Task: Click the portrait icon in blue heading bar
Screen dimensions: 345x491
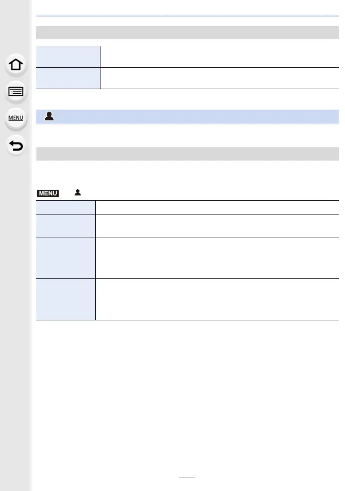Action: pos(49,116)
